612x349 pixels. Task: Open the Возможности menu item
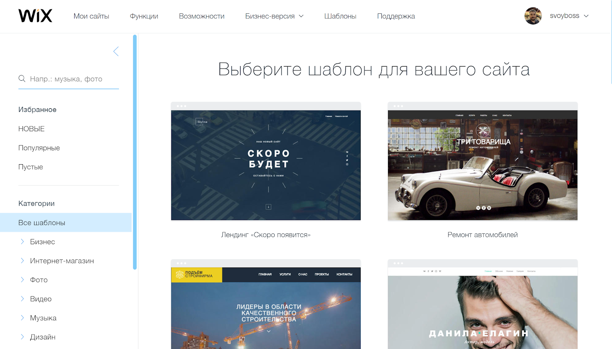[x=202, y=16]
